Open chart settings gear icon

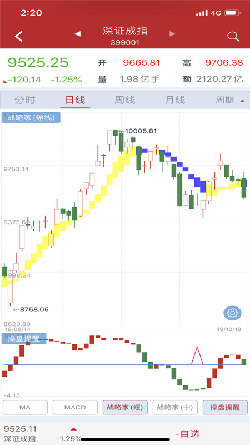pyautogui.click(x=232, y=313)
